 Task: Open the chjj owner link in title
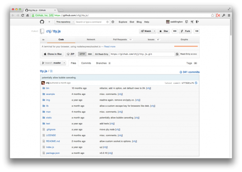coord(48,31)
